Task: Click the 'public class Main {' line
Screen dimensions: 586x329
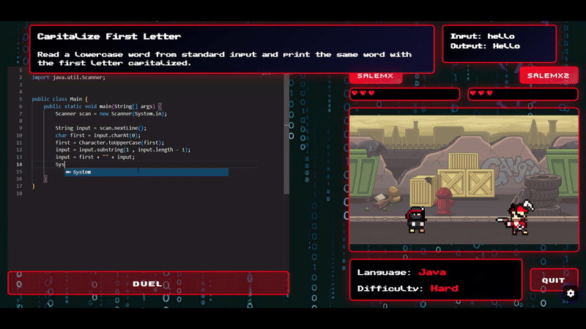Action: point(60,99)
